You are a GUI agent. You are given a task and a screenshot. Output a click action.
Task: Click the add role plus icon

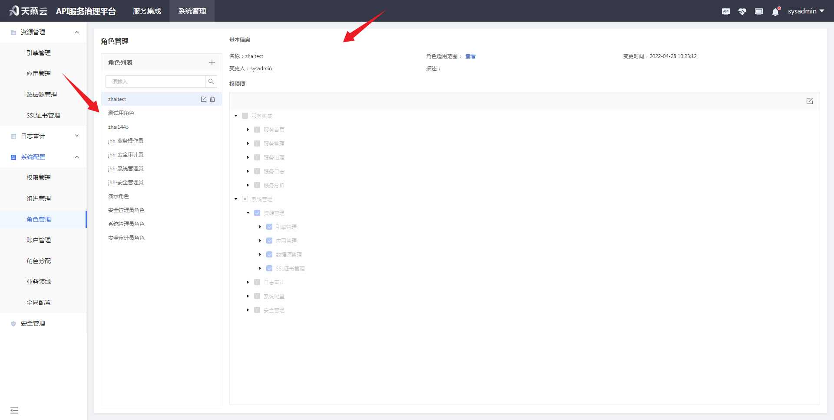tap(212, 62)
